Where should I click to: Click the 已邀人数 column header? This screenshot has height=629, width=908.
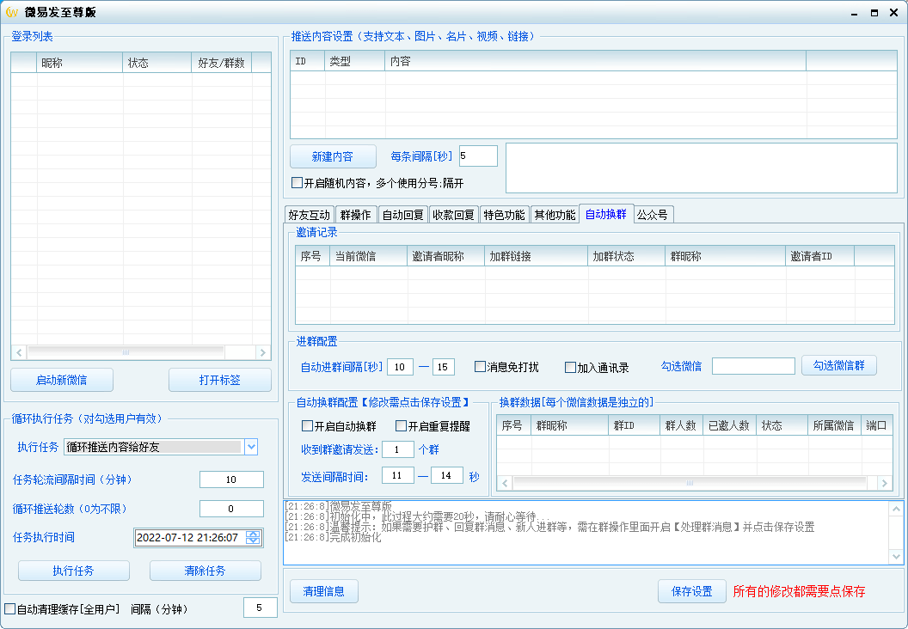click(729, 425)
